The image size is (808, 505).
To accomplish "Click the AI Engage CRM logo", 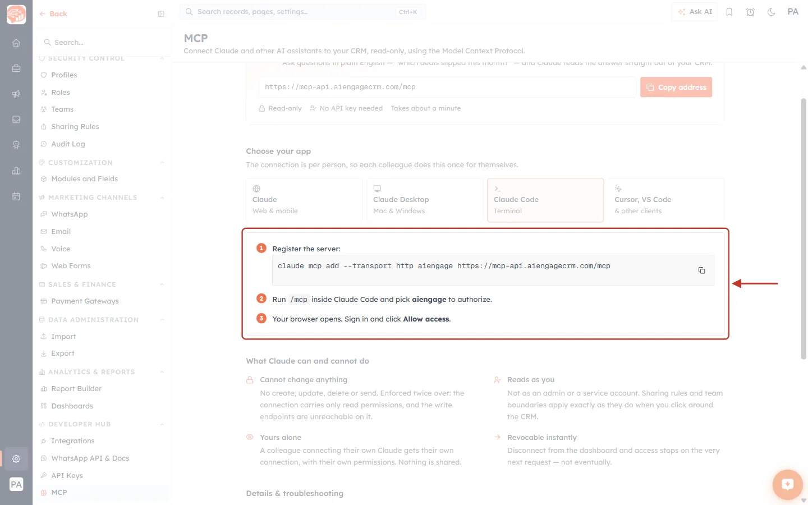I will click(x=16, y=15).
